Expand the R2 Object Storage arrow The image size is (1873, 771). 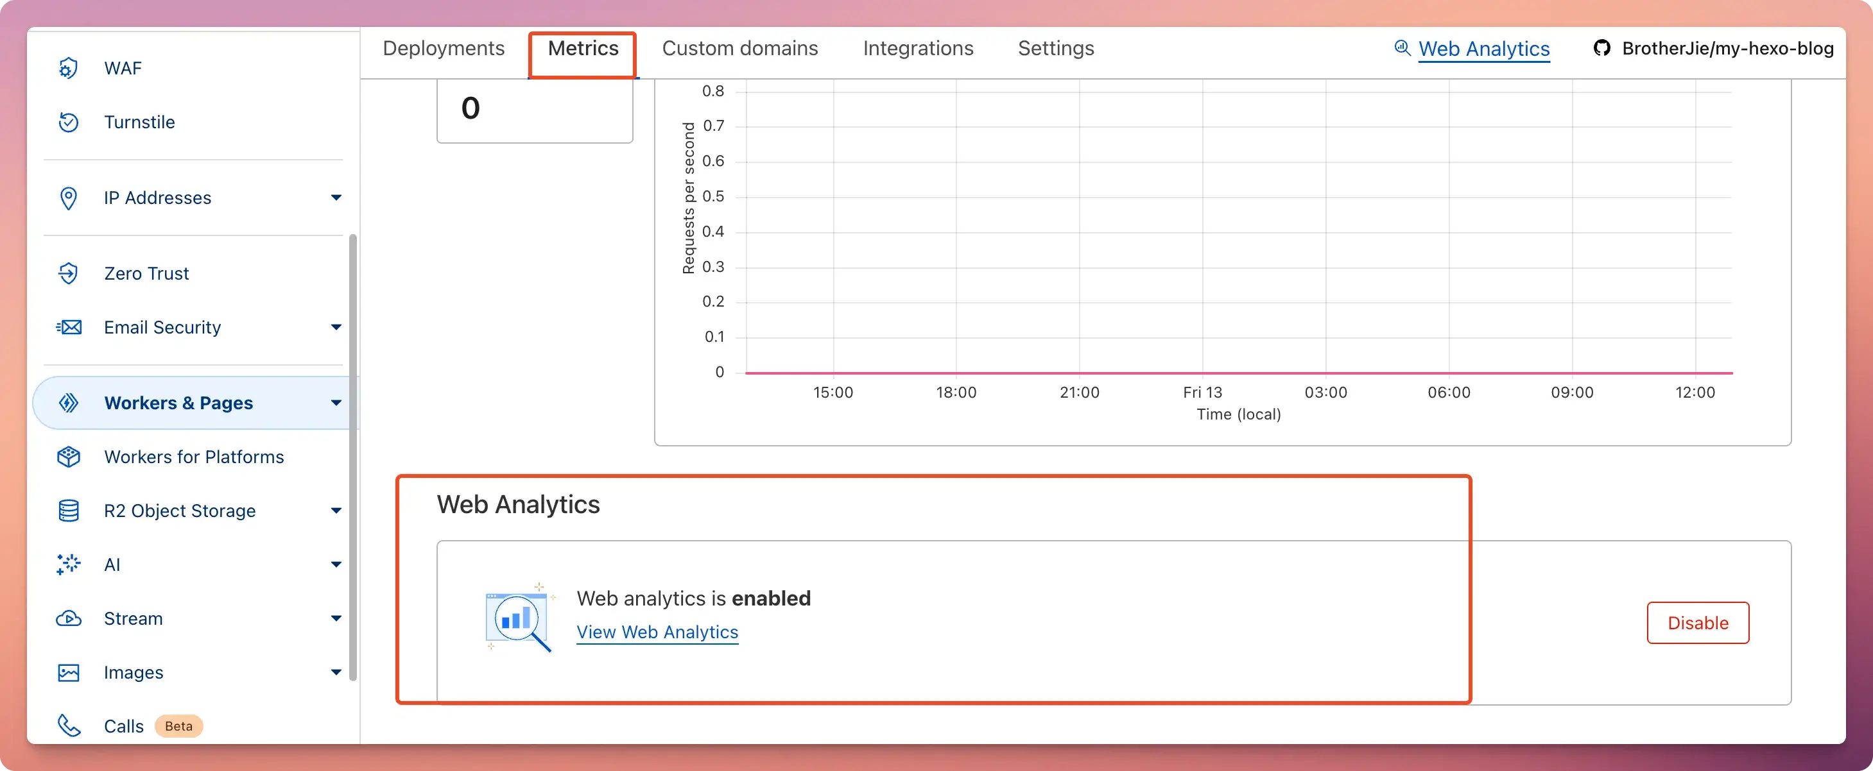click(336, 510)
